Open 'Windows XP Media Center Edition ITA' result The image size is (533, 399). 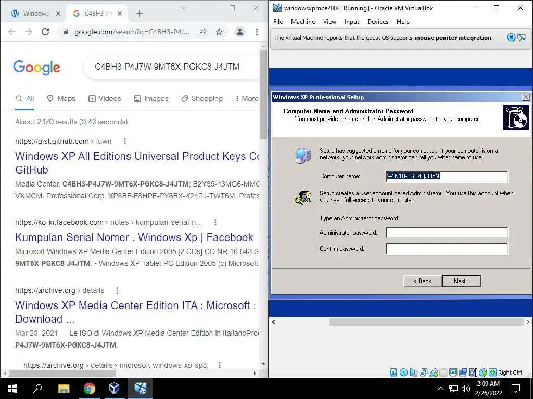135,312
